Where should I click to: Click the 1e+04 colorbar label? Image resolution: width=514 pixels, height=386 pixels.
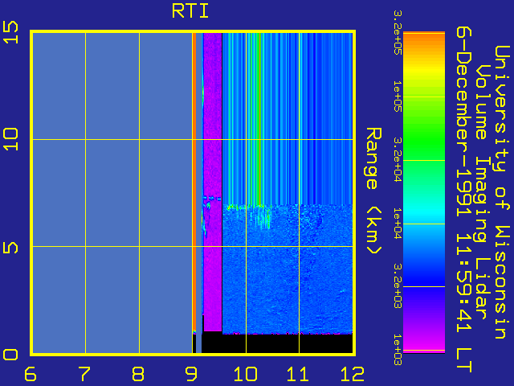coord(398,224)
